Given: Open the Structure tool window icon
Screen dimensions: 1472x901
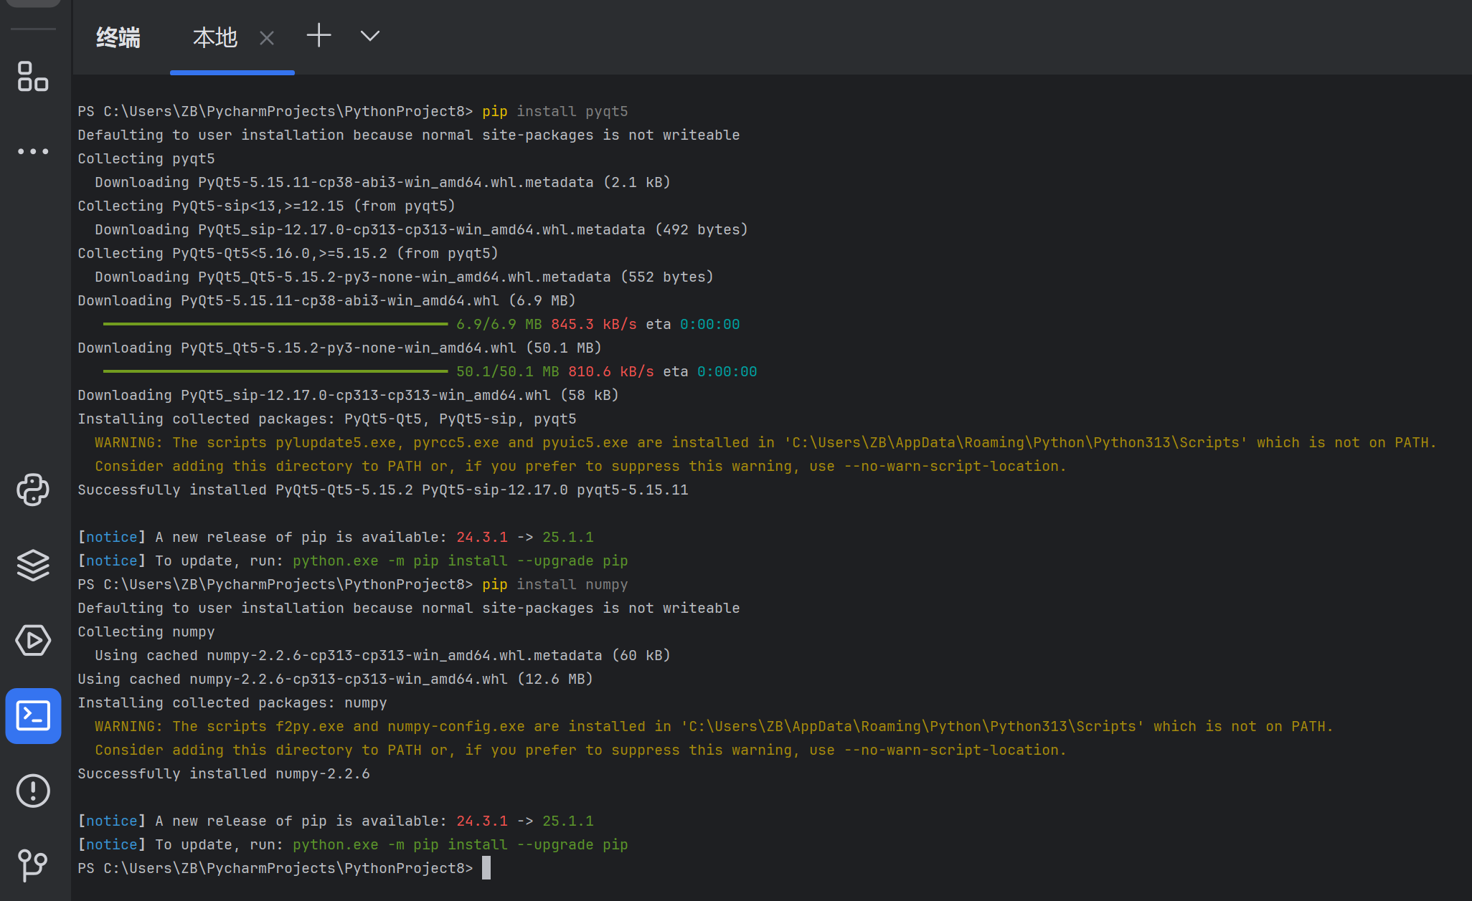Looking at the screenshot, I should click(33, 76).
